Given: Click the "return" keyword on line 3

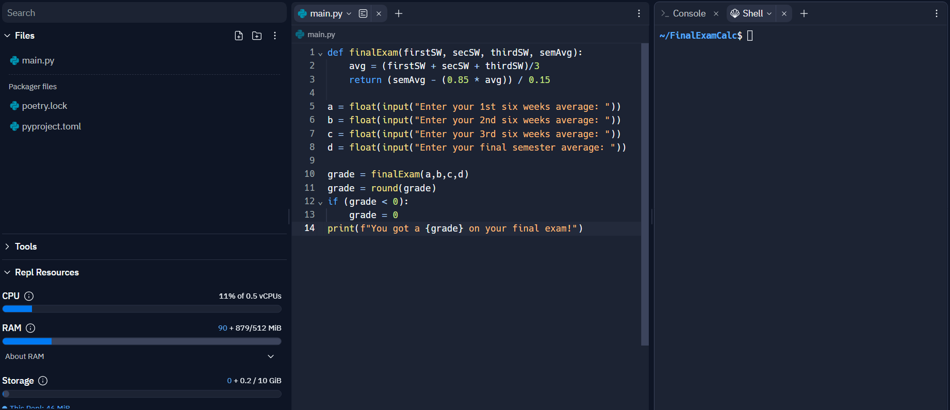Looking at the screenshot, I should (x=365, y=80).
